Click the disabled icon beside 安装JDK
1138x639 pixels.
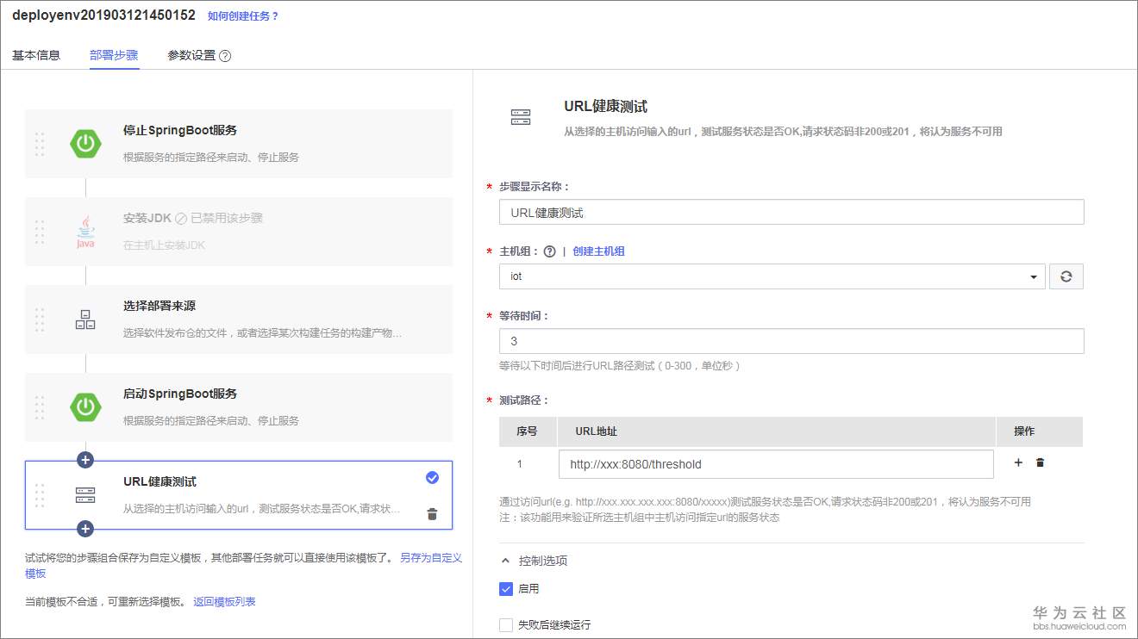click(181, 219)
